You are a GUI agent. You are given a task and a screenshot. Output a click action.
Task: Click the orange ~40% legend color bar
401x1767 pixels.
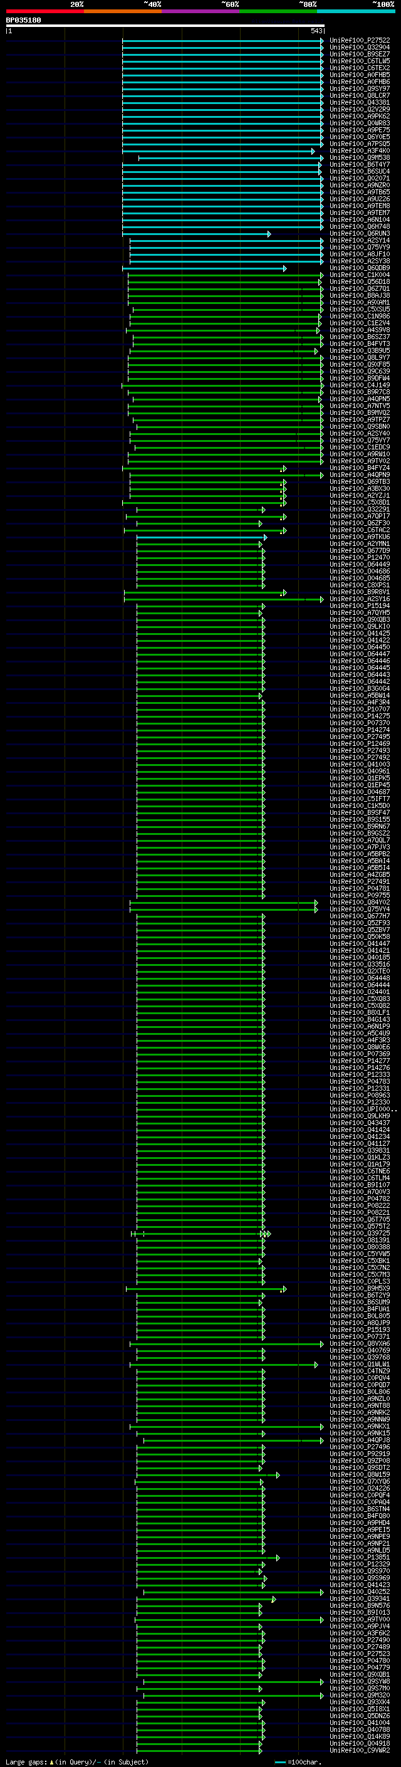click(x=123, y=11)
